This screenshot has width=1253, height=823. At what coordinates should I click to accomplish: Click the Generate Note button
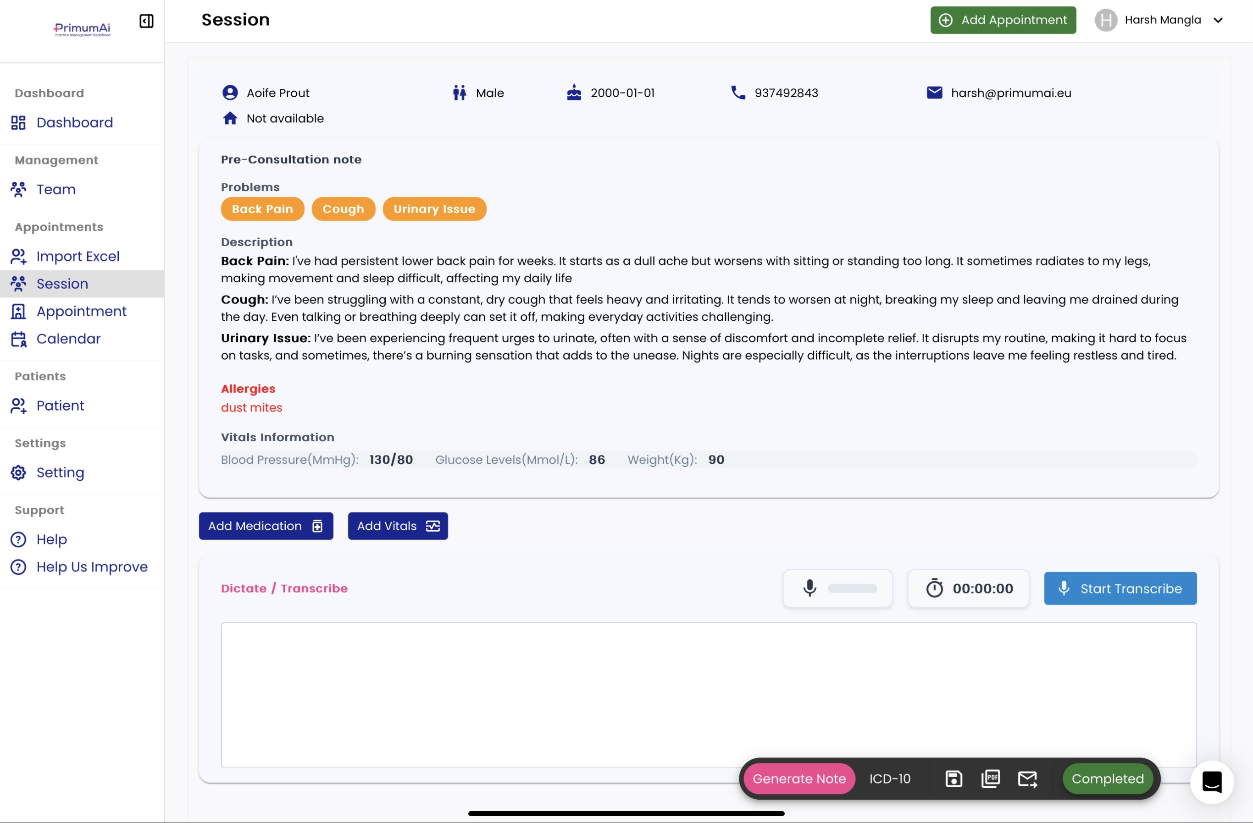[798, 778]
